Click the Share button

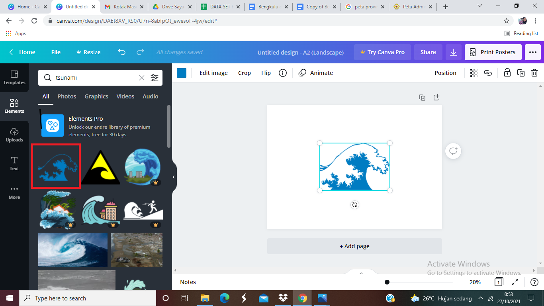pos(428,52)
